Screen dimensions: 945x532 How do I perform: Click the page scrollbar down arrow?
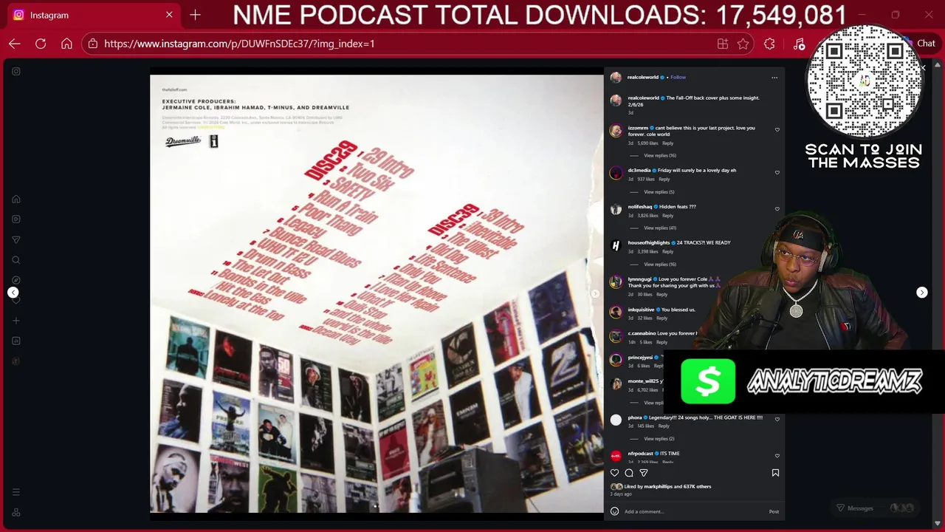click(x=938, y=523)
